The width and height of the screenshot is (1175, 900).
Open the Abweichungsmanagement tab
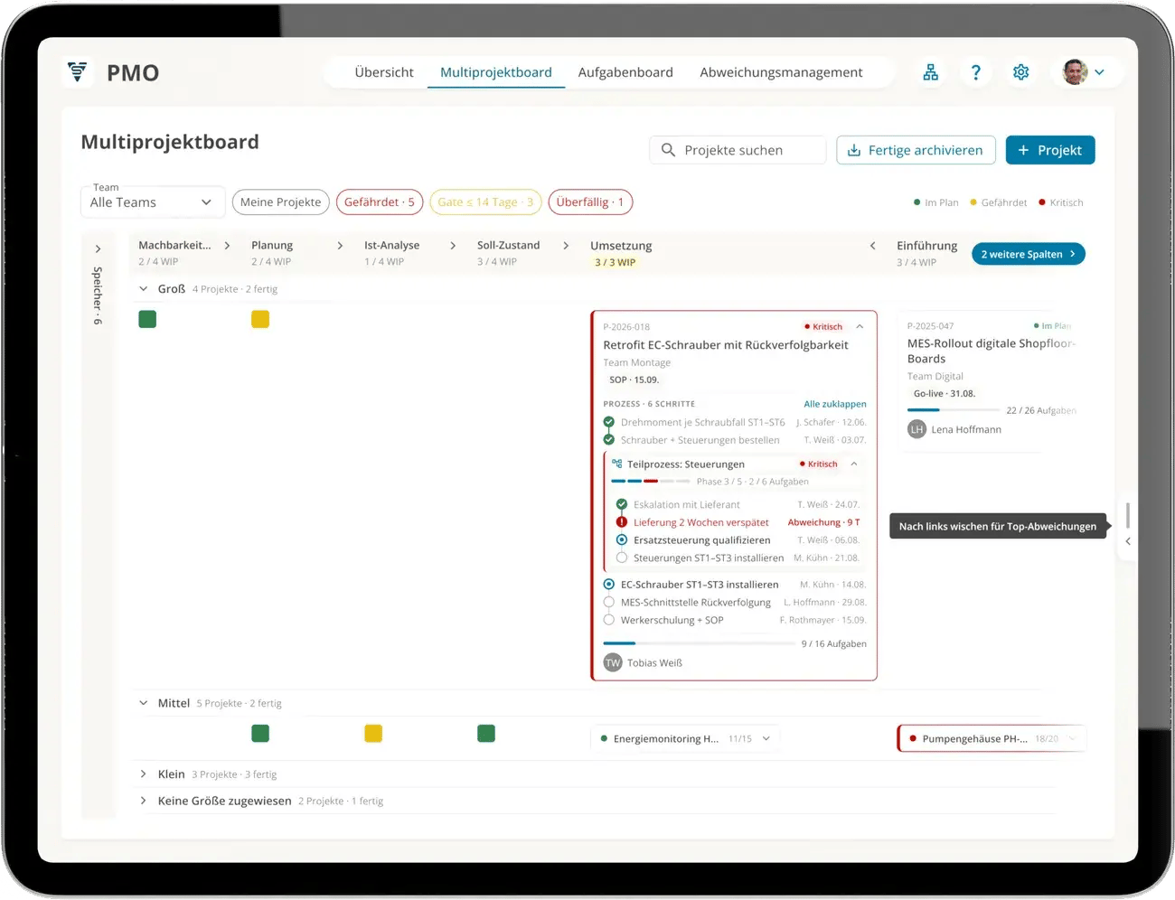pos(781,72)
